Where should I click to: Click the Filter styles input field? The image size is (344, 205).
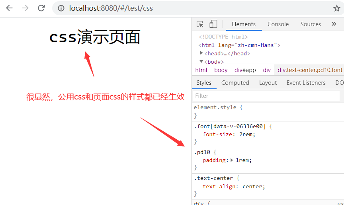(x=266, y=96)
